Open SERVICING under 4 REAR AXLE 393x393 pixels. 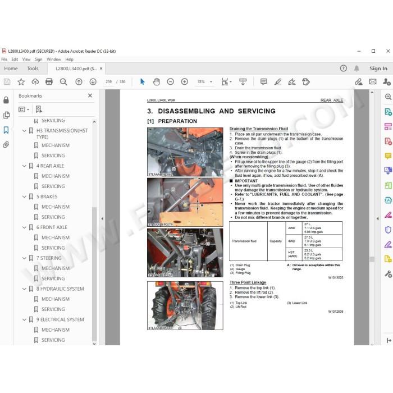coord(53,186)
